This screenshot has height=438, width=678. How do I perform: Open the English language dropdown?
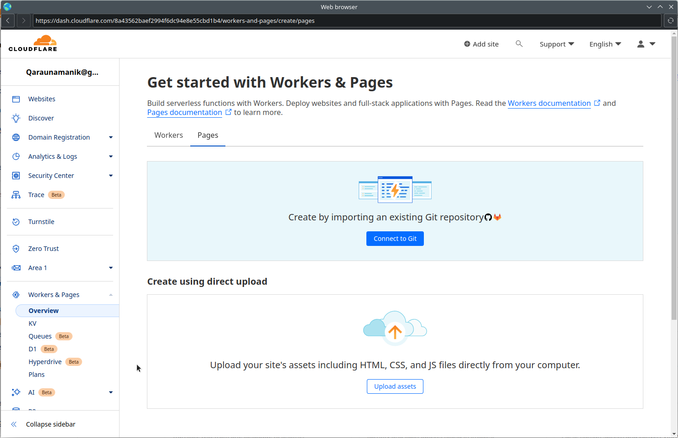(x=605, y=44)
